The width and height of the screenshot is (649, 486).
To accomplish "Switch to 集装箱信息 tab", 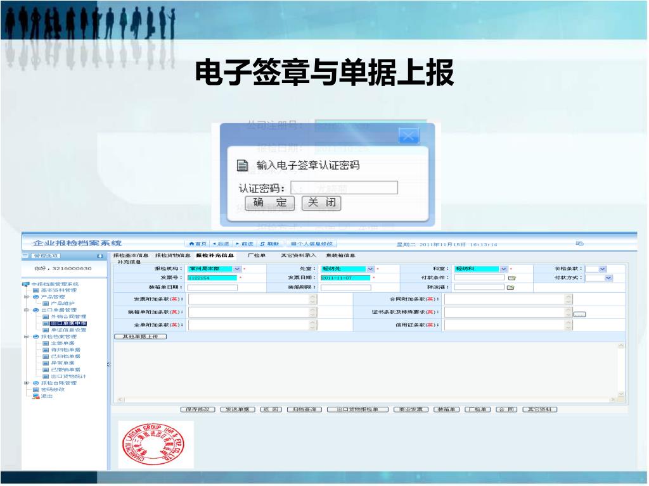I will [340, 256].
